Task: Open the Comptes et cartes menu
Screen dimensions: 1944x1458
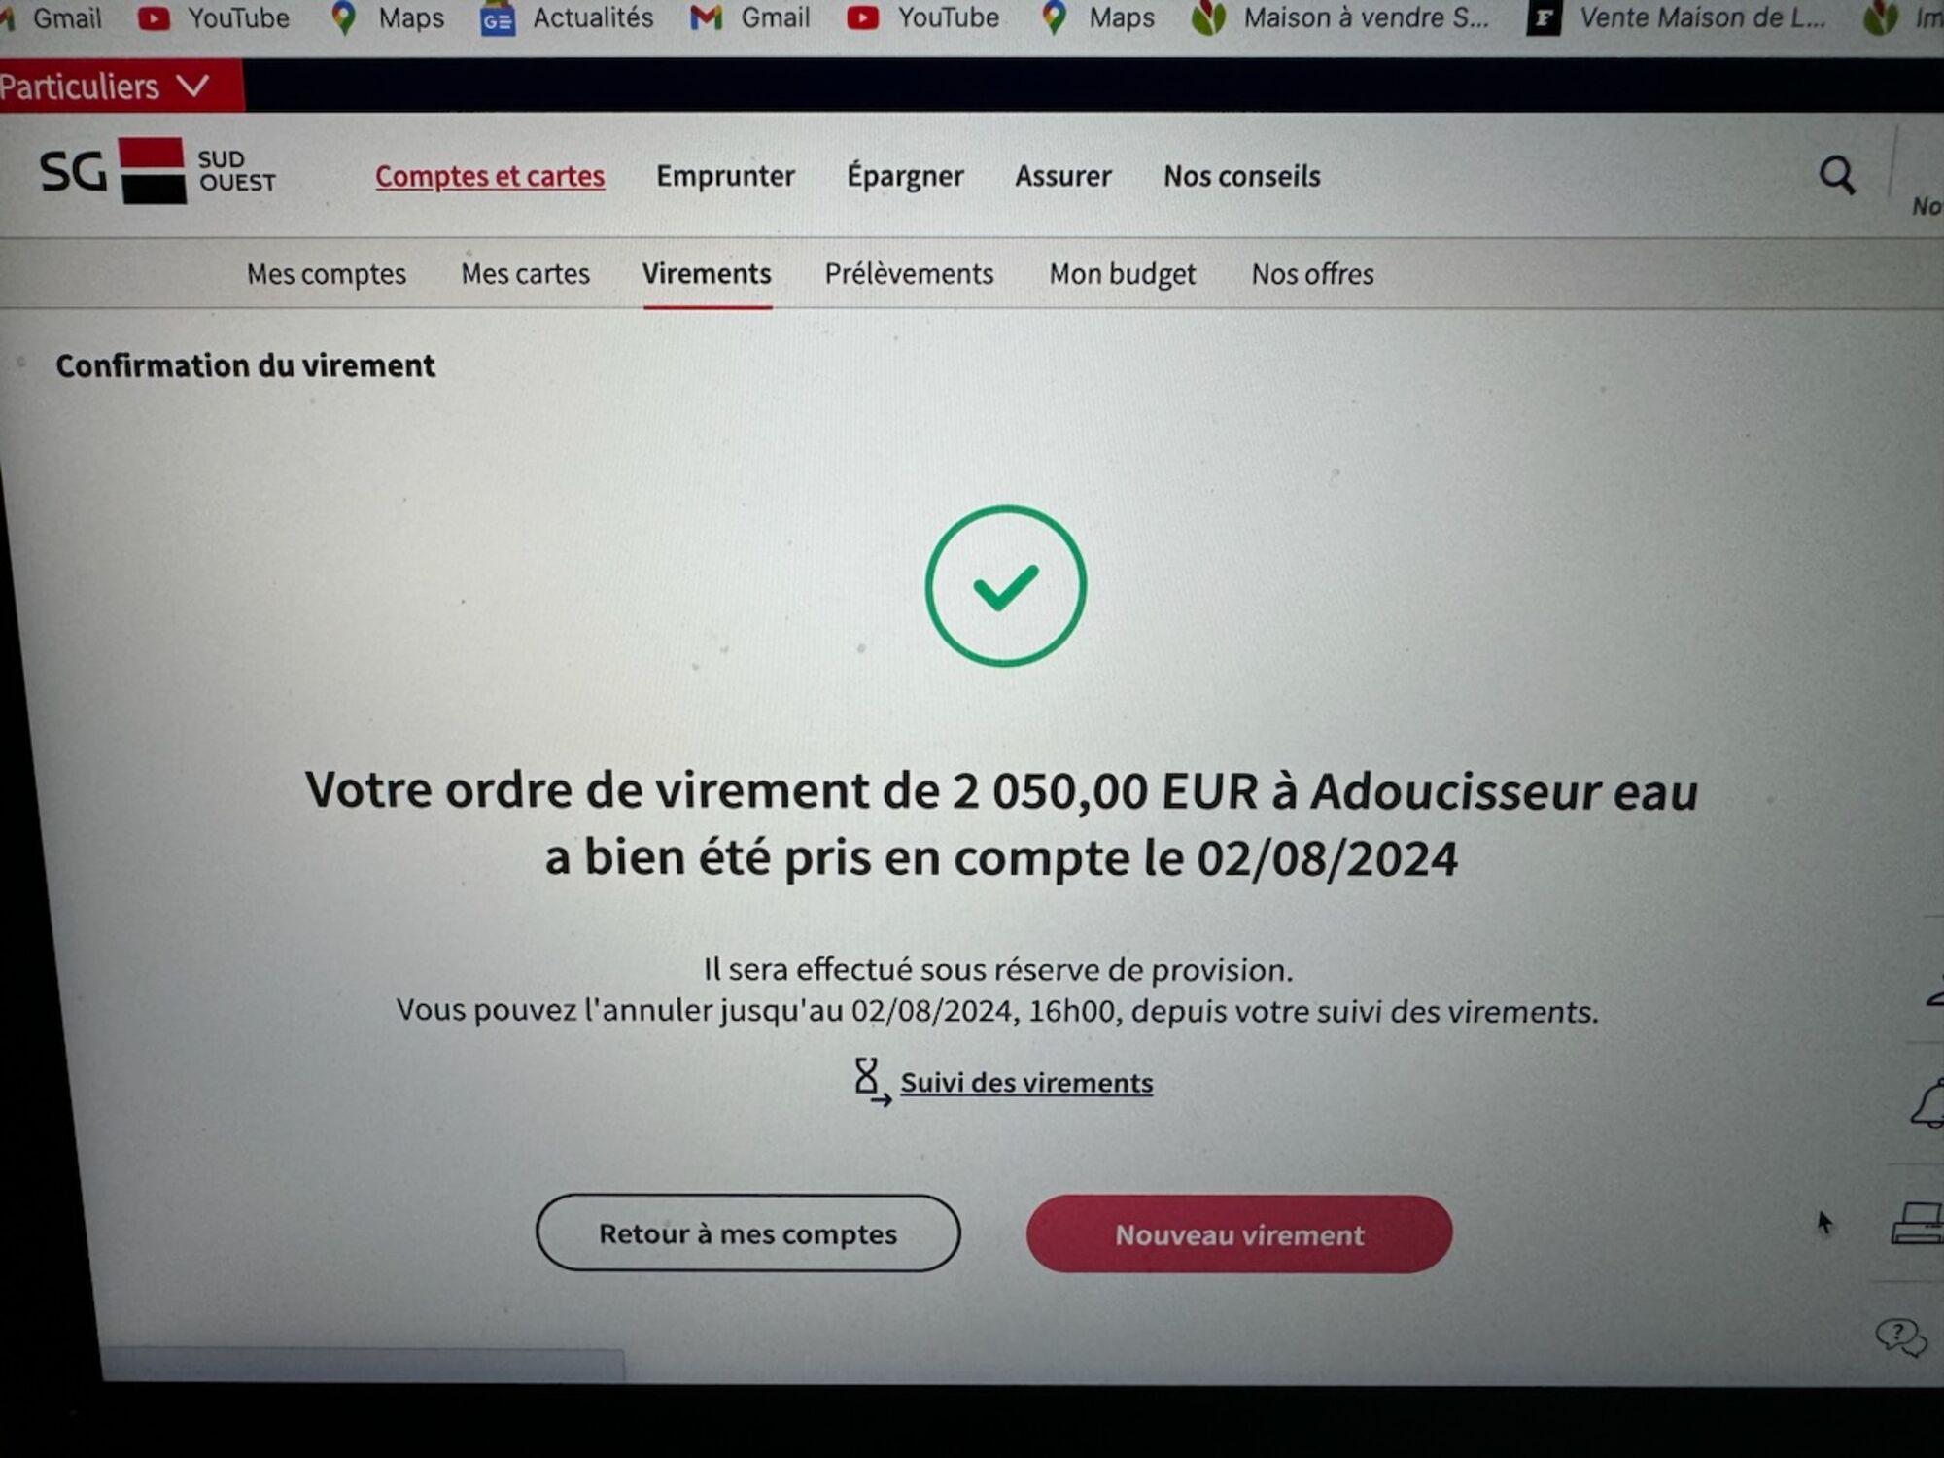Action: pos(490,176)
